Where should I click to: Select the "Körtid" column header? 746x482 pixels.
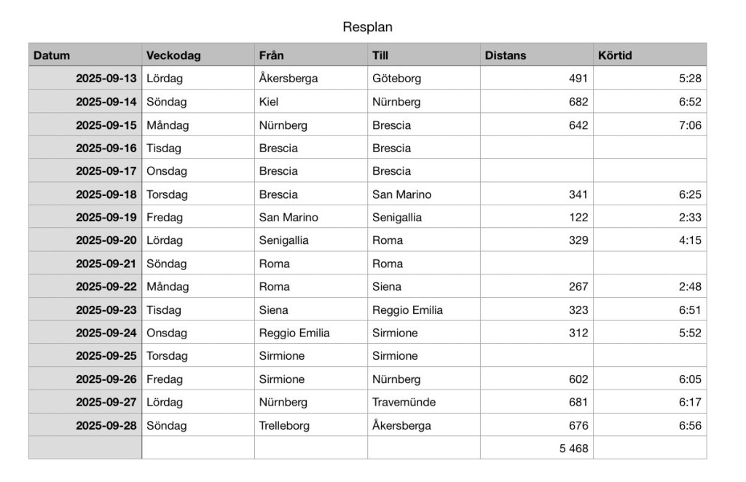point(615,55)
